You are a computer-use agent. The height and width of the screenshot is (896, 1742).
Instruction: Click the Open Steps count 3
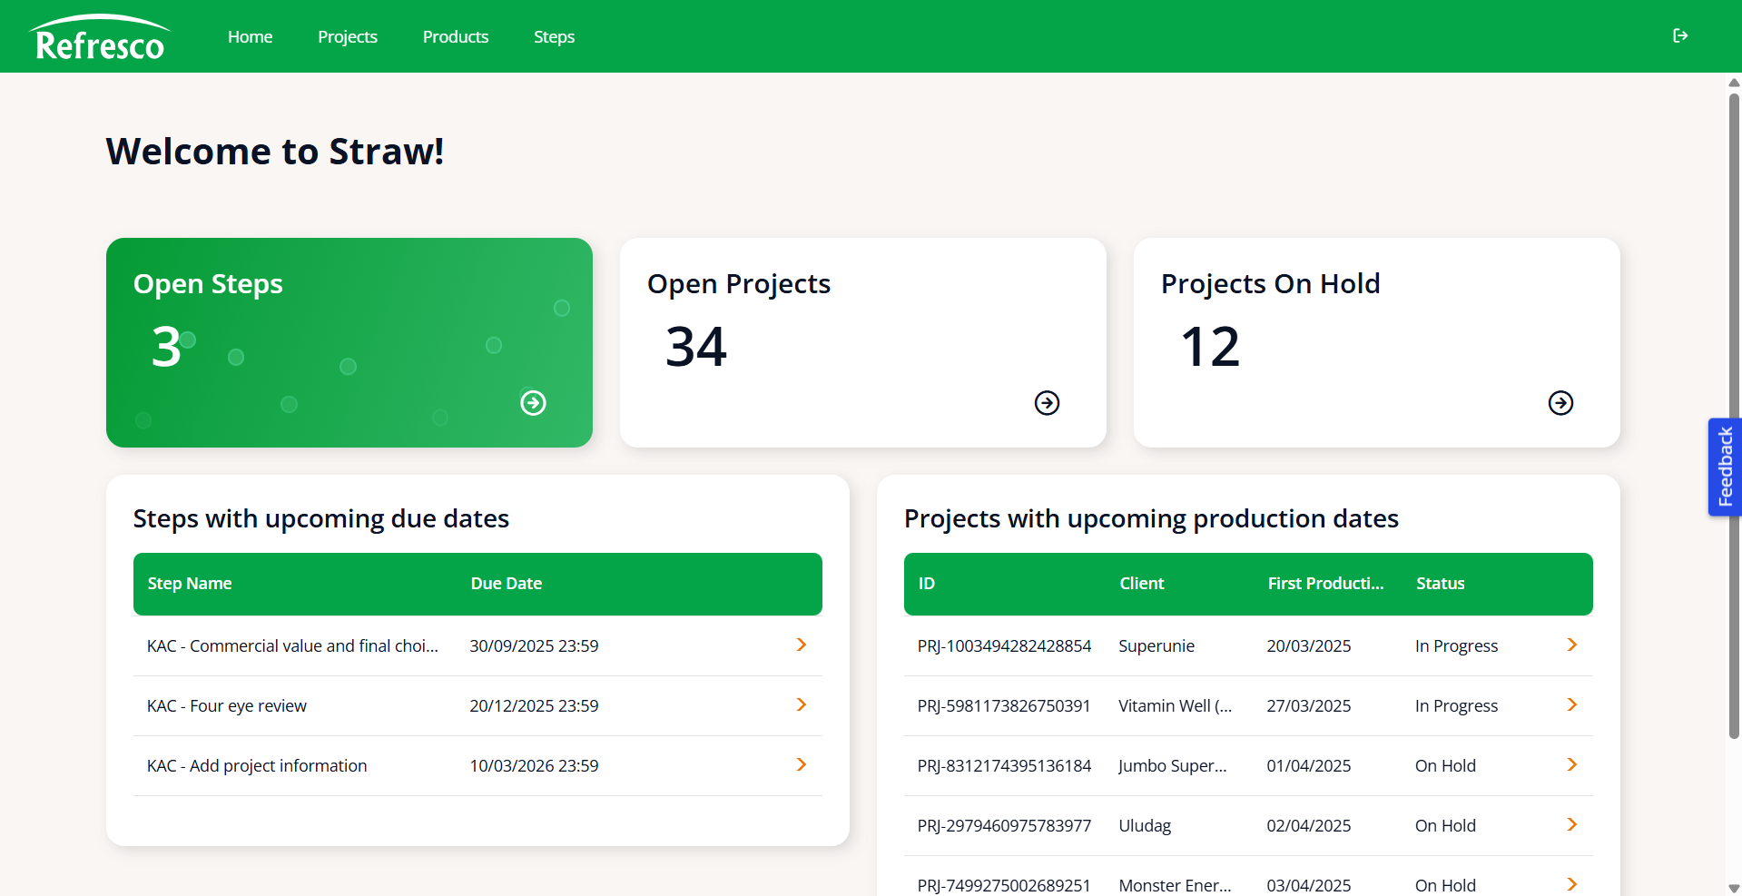tap(166, 347)
